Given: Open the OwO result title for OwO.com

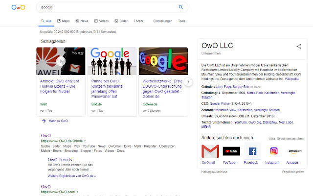Looking at the screenshot, I should [45, 187].
